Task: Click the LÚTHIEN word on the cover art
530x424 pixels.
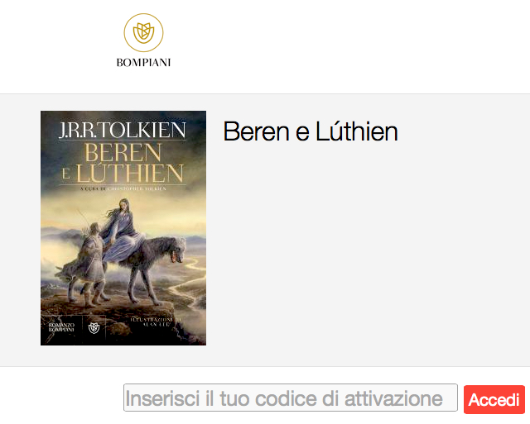Action: pos(130,174)
